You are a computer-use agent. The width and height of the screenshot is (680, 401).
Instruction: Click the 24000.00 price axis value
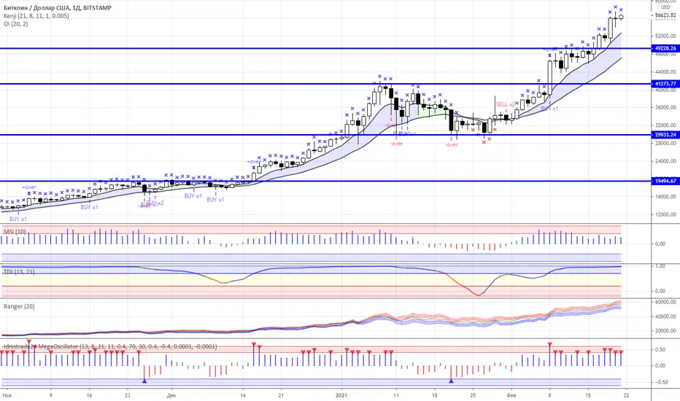pos(665,161)
